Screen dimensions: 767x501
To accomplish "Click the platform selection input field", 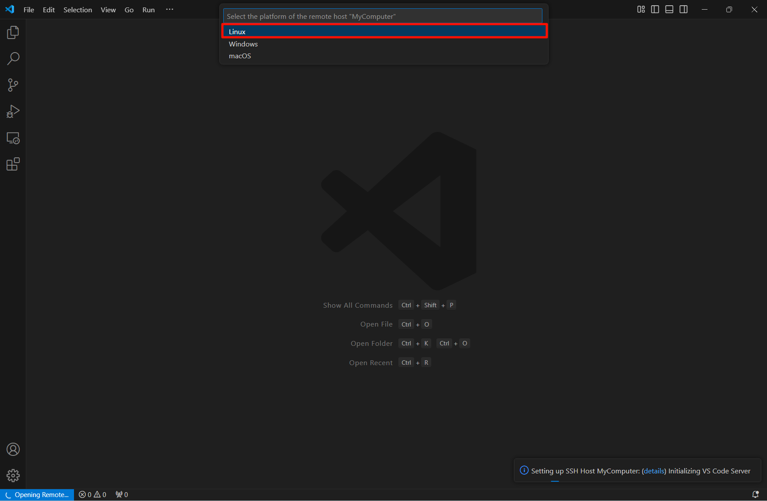I will [383, 16].
